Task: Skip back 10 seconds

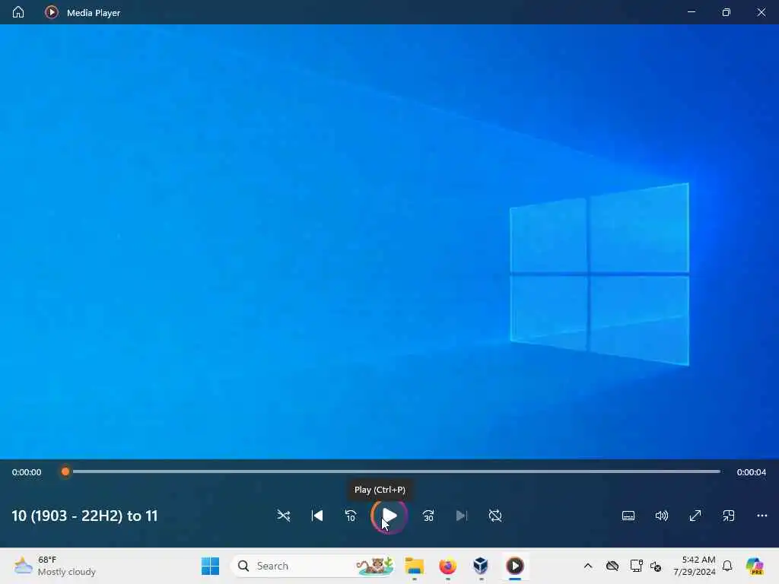Action: point(351,516)
